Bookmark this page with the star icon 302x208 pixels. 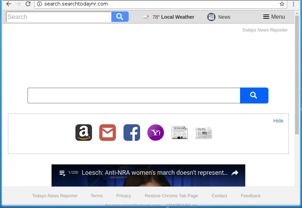[282, 4]
